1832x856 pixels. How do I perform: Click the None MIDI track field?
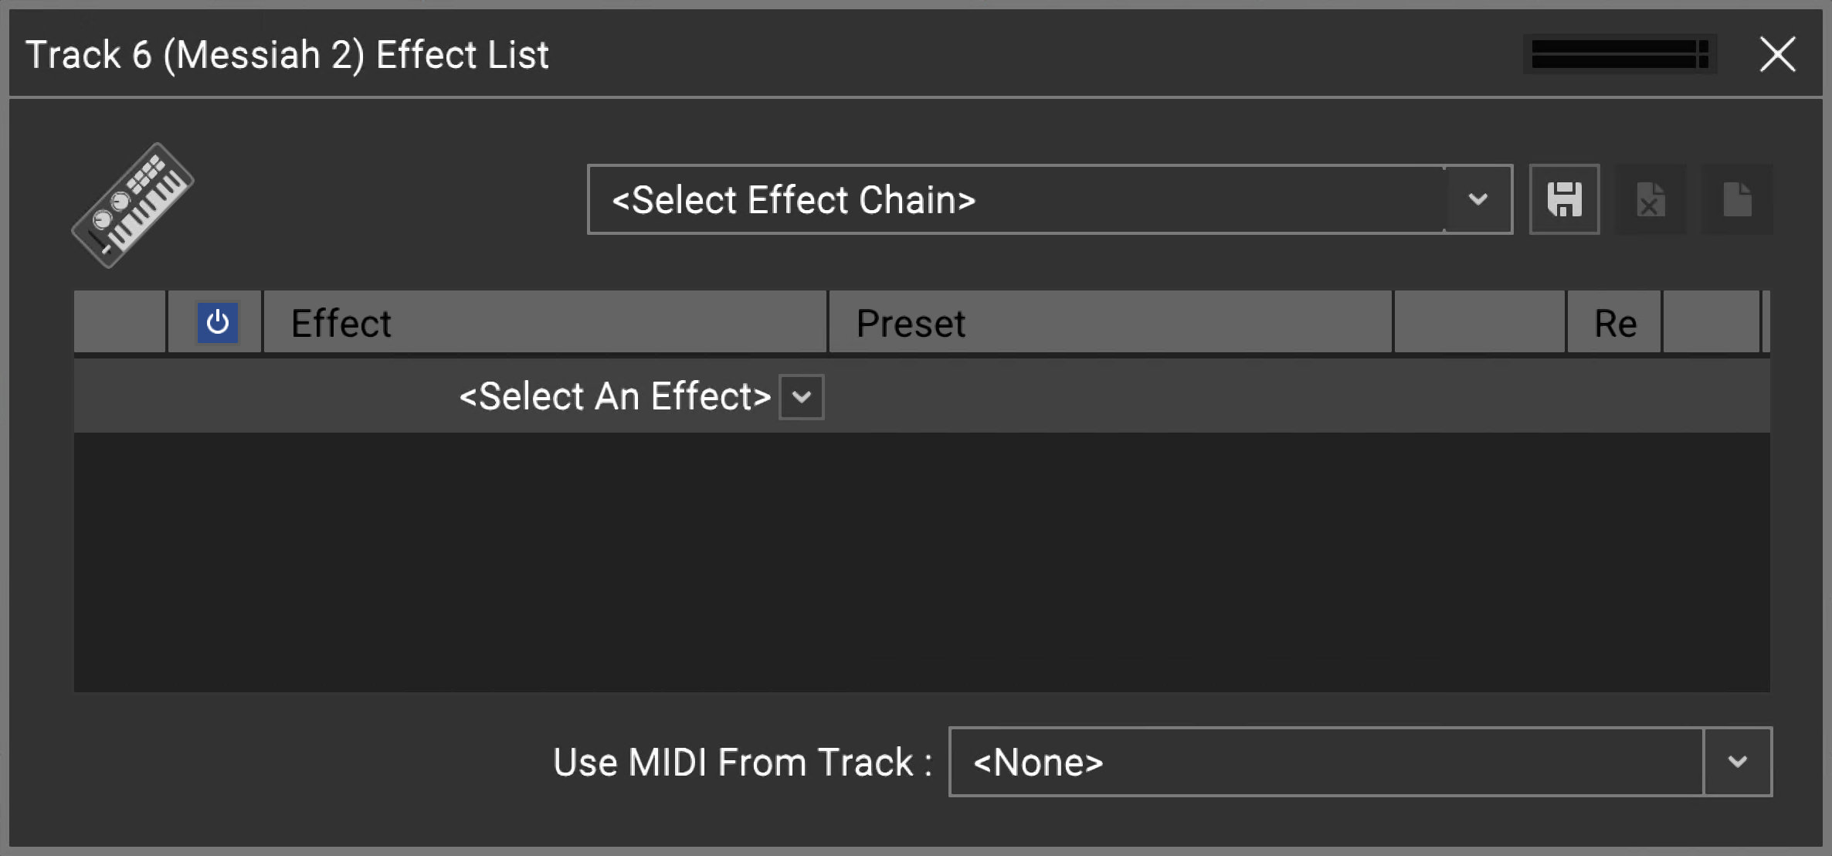tap(1325, 762)
